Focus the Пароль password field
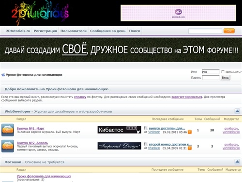Screen dimensions: 242x182 [211, 78]
